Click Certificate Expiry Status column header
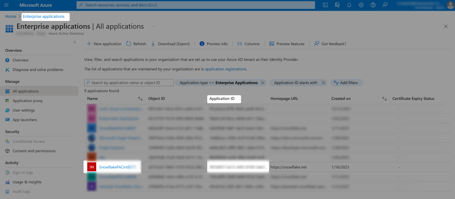 [413, 99]
